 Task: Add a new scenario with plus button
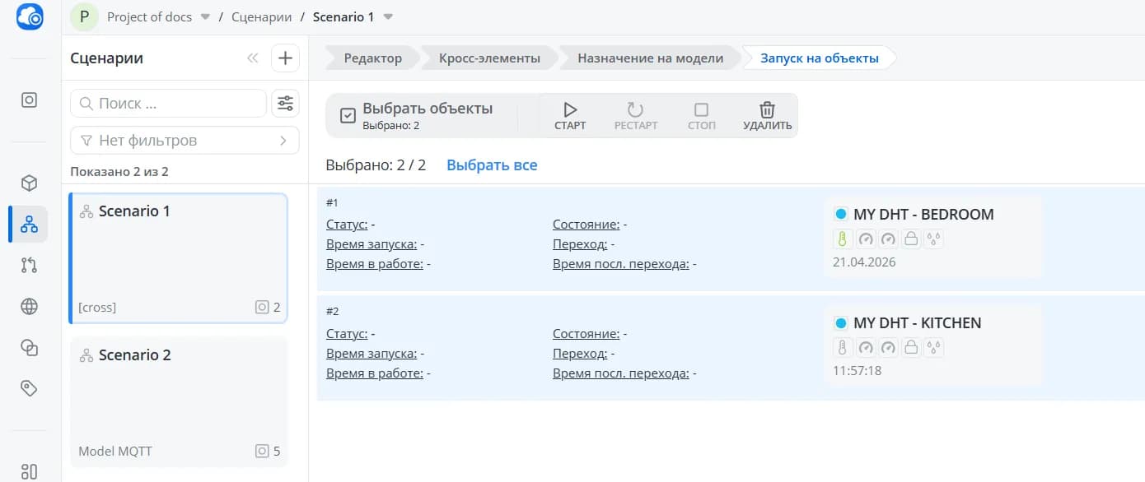coord(286,58)
